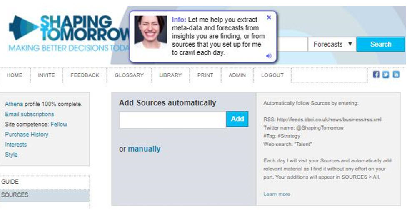Open Purchase History link
This screenshot has width=407, height=217.
point(27,135)
